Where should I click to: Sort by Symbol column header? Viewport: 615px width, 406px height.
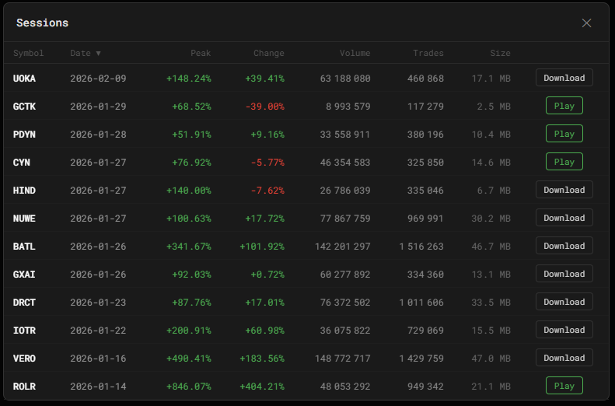point(29,53)
